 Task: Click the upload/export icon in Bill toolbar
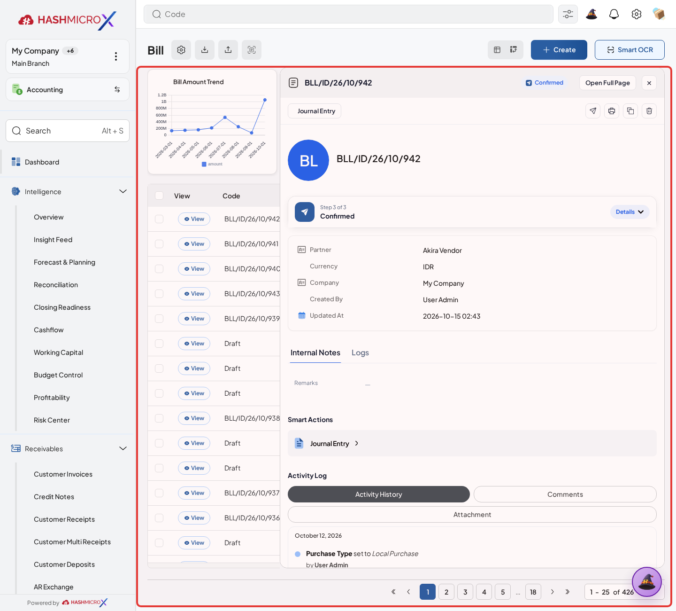pos(228,50)
